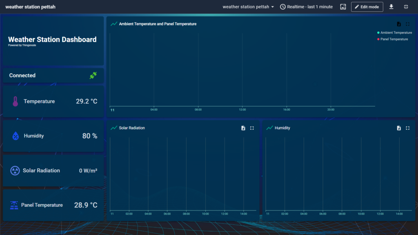This screenshot has height=235, width=418.
Task: Click 12:00 label on Ambient Temperature axis
Action: [x=242, y=109]
